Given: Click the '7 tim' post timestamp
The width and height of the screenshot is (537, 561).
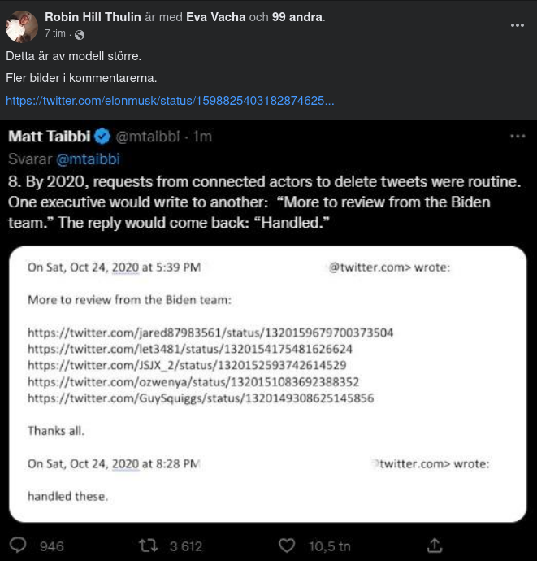Looking at the screenshot, I should 55,34.
